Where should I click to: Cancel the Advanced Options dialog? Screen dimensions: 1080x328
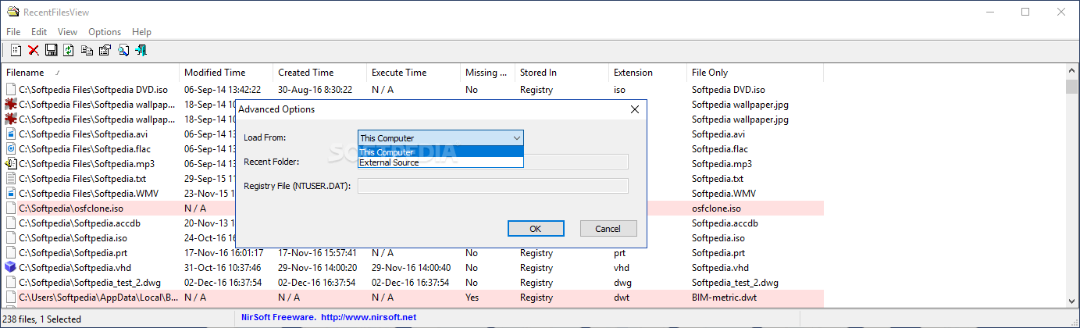click(x=608, y=229)
